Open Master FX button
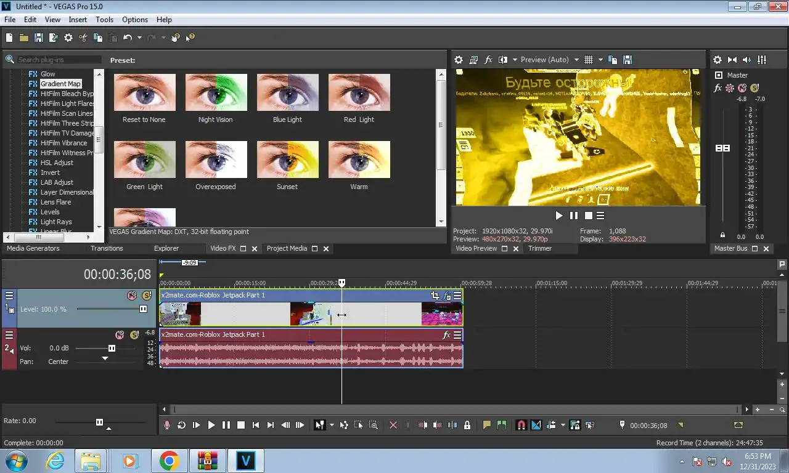 (x=717, y=88)
